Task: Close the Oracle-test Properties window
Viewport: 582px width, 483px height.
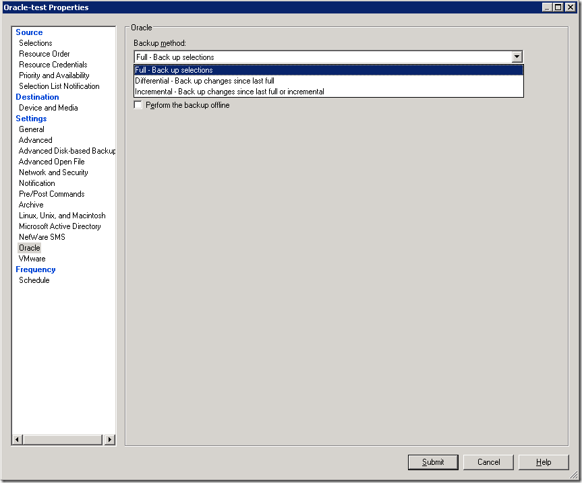Action: (x=569, y=7)
